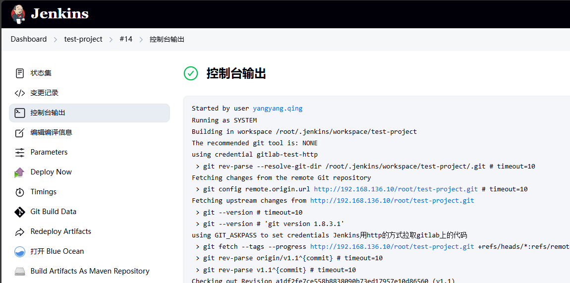Image resolution: width=570 pixels, height=283 pixels.
Task: Open build #14 in the breadcrumb
Action: click(x=126, y=39)
